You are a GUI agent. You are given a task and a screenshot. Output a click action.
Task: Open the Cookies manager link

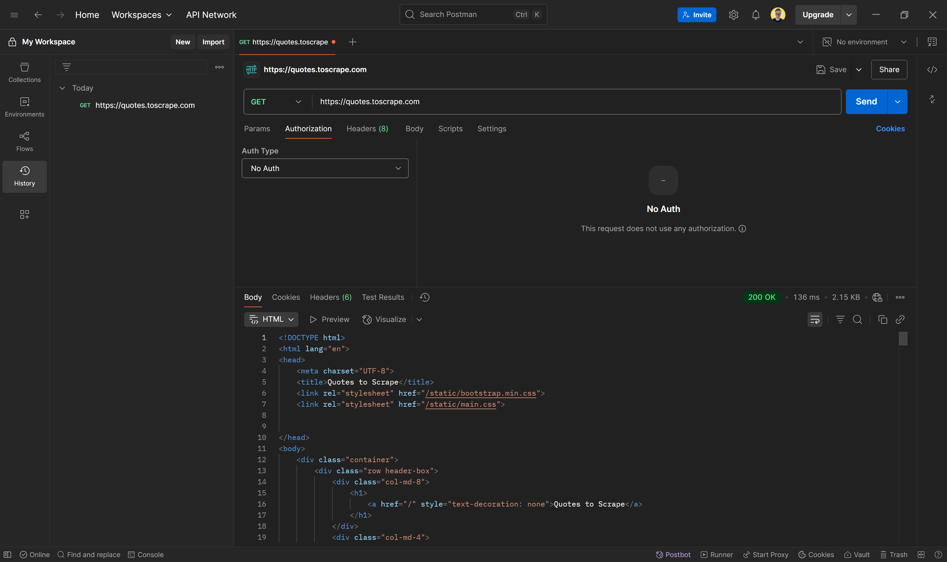tap(890, 129)
